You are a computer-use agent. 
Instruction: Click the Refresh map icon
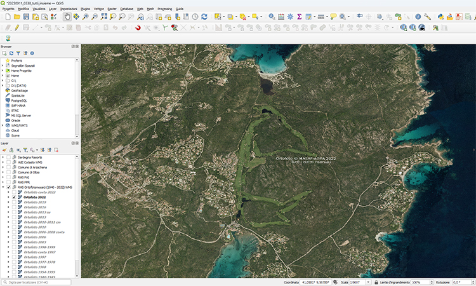204,17
